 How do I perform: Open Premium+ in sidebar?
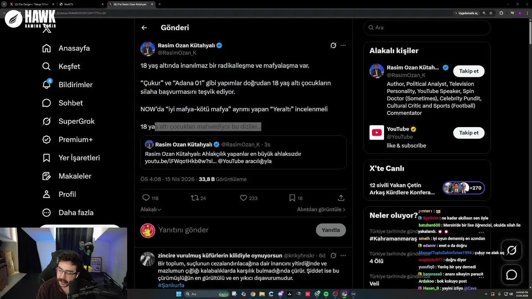click(67, 140)
